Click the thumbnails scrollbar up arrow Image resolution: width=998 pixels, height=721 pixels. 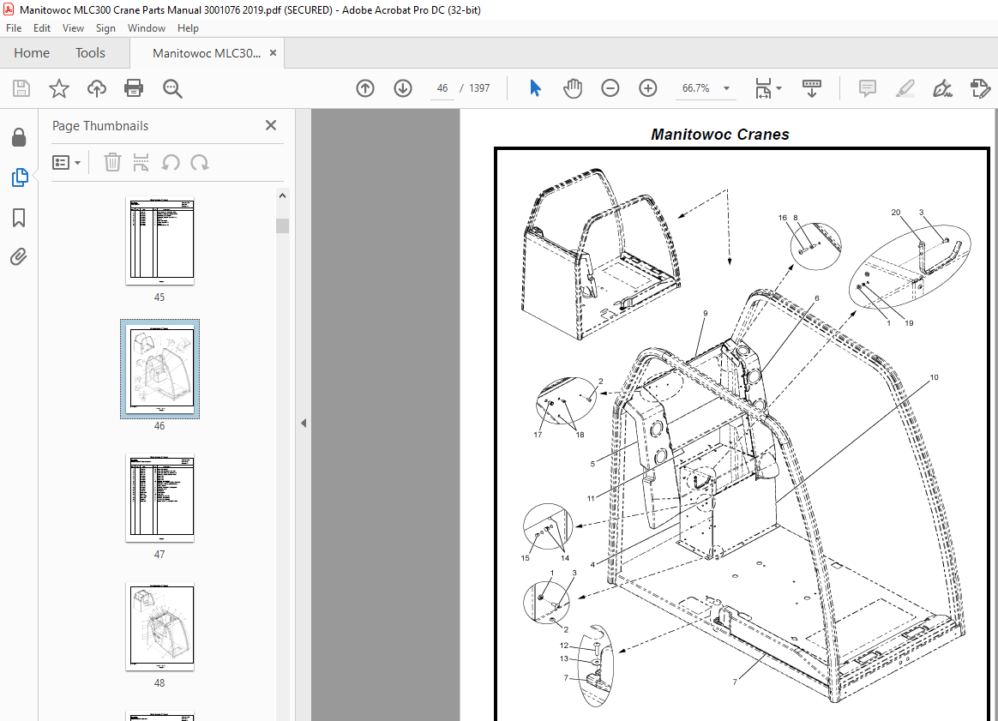tap(282, 195)
